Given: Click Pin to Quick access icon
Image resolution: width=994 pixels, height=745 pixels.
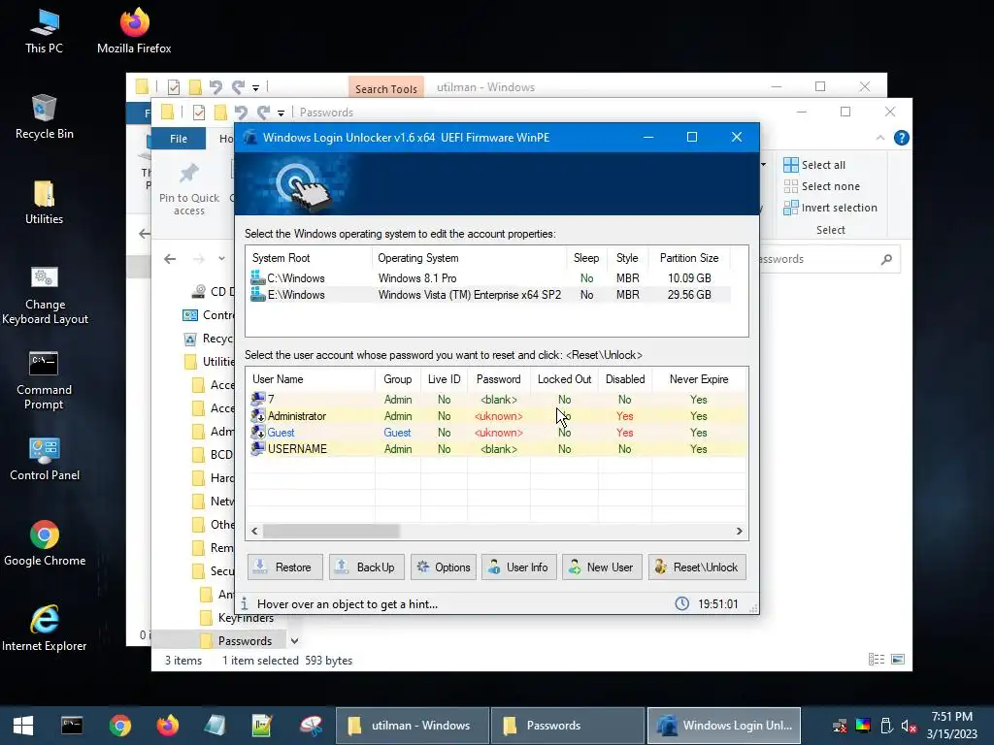Looking at the screenshot, I should [x=189, y=173].
